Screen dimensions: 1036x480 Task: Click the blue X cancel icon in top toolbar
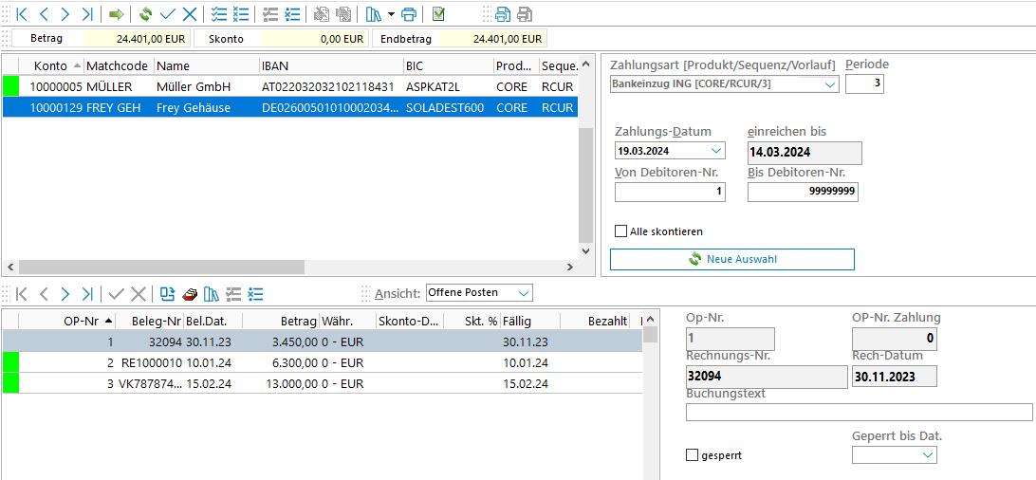coord(190,14)
